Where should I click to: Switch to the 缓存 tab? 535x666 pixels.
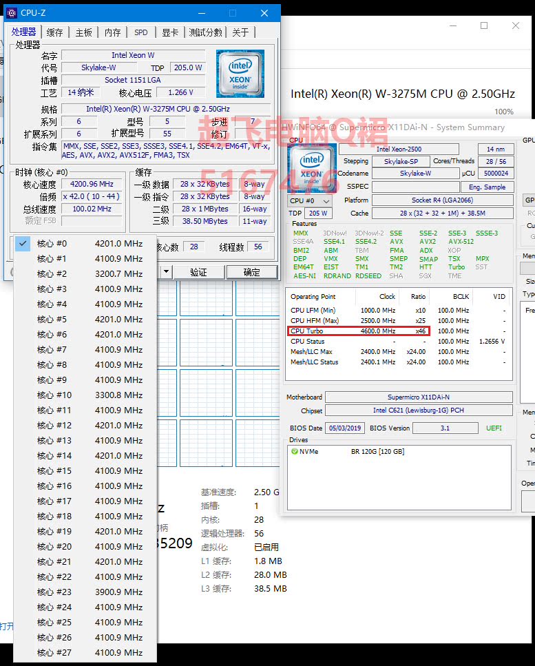coord(55,32)
